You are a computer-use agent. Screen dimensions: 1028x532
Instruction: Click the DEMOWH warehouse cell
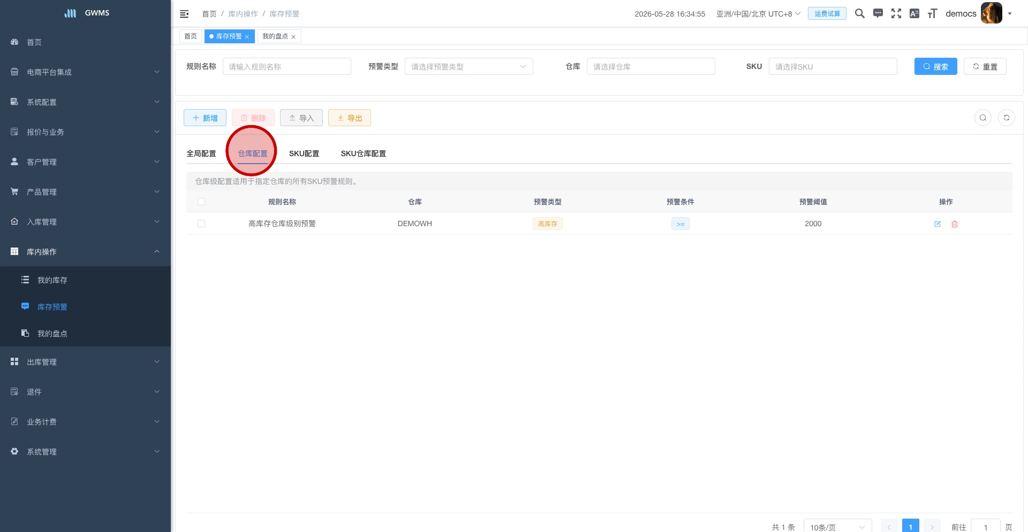(415, 223)
